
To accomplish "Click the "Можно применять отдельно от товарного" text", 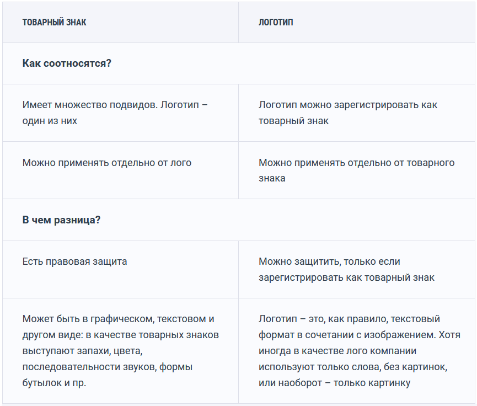I will point(356,163).
